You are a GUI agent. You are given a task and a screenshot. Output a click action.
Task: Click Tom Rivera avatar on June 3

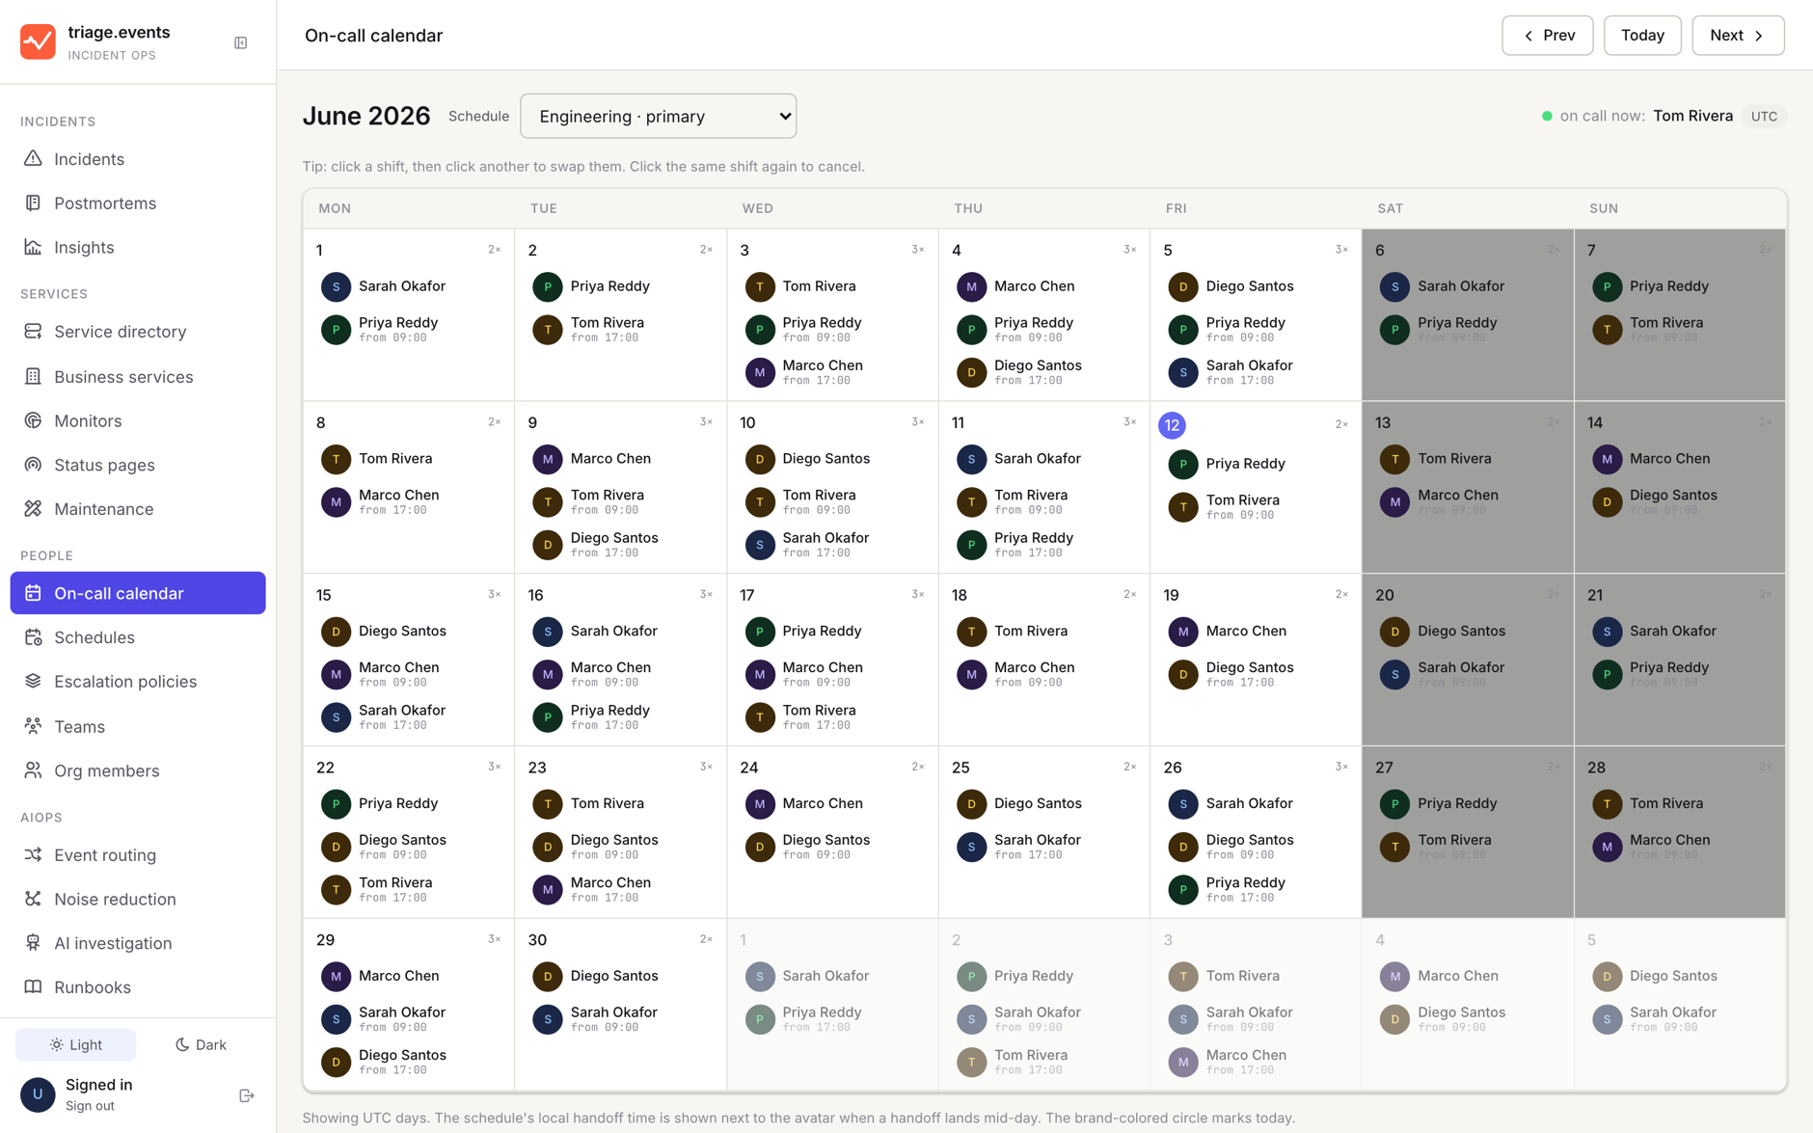760,286
